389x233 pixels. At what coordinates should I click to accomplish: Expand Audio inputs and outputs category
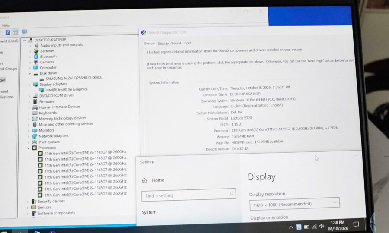pyautogui.click(x=30, y=46)
